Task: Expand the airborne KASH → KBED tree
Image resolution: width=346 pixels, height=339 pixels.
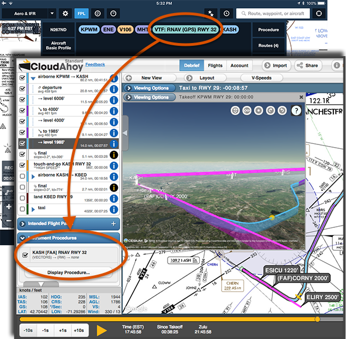Action: [33, 177]
